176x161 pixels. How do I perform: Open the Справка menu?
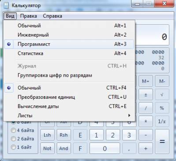[x=52, y=16]
